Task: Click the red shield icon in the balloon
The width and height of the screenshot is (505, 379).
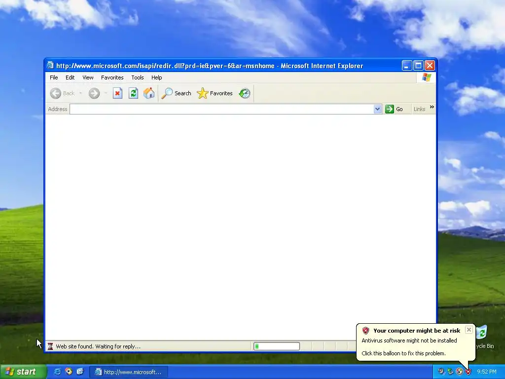Action: [365, 330]
